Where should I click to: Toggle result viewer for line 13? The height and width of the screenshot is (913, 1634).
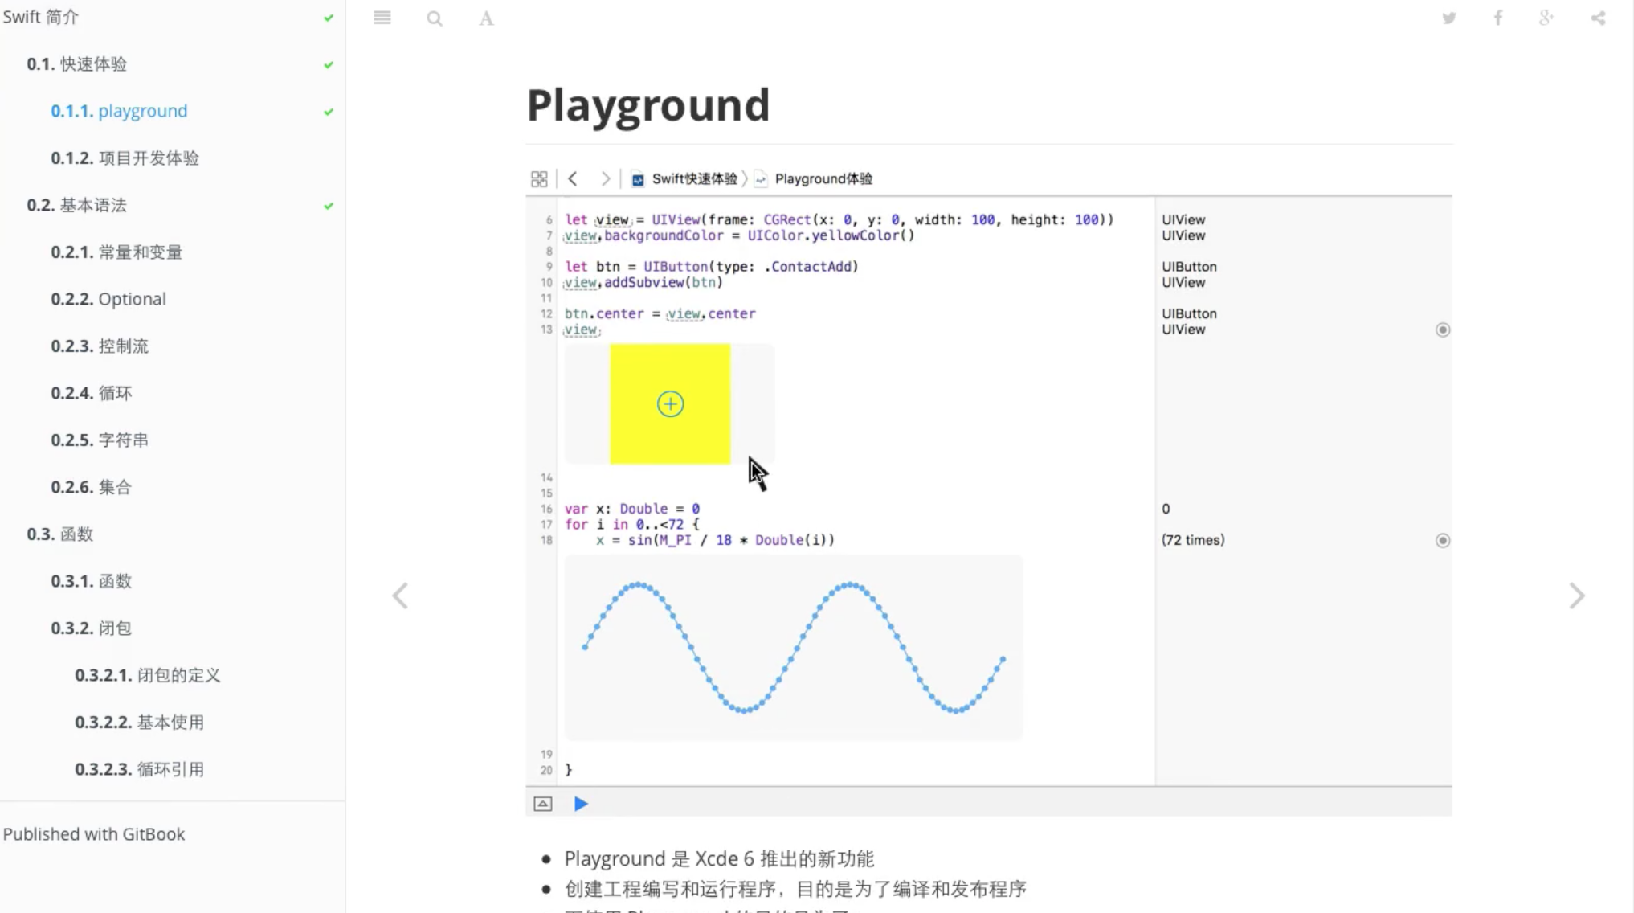[1443, 330]
